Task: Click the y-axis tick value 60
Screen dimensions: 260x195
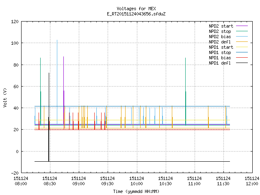Action: 16,87
